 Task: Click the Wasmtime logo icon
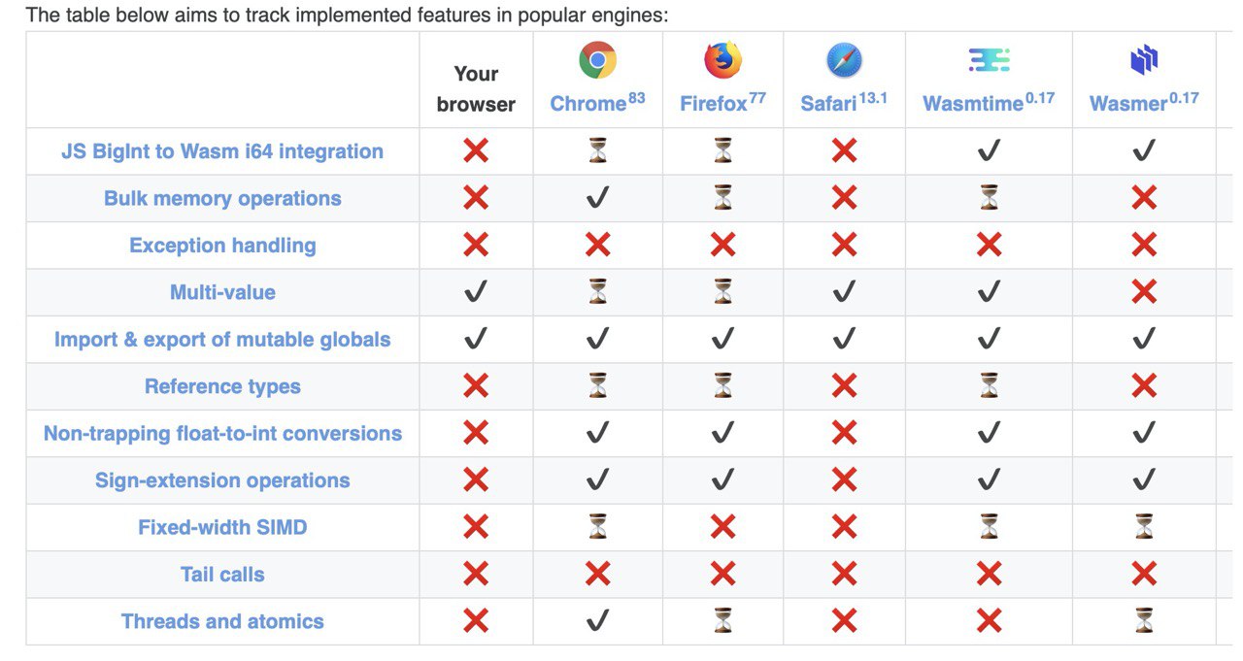click(x=989, y=60)
